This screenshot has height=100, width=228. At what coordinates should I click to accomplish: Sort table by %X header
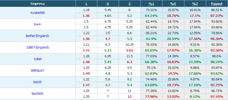click(173, 4)
